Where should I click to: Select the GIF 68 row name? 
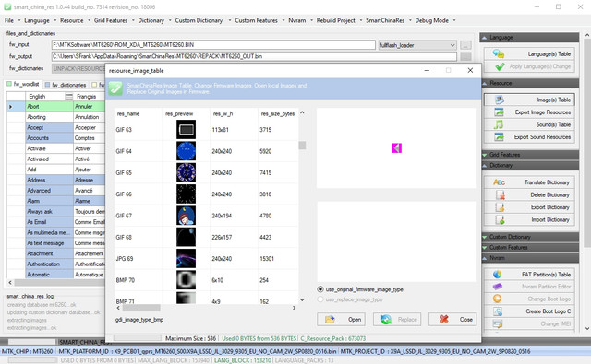click(124, 237)
